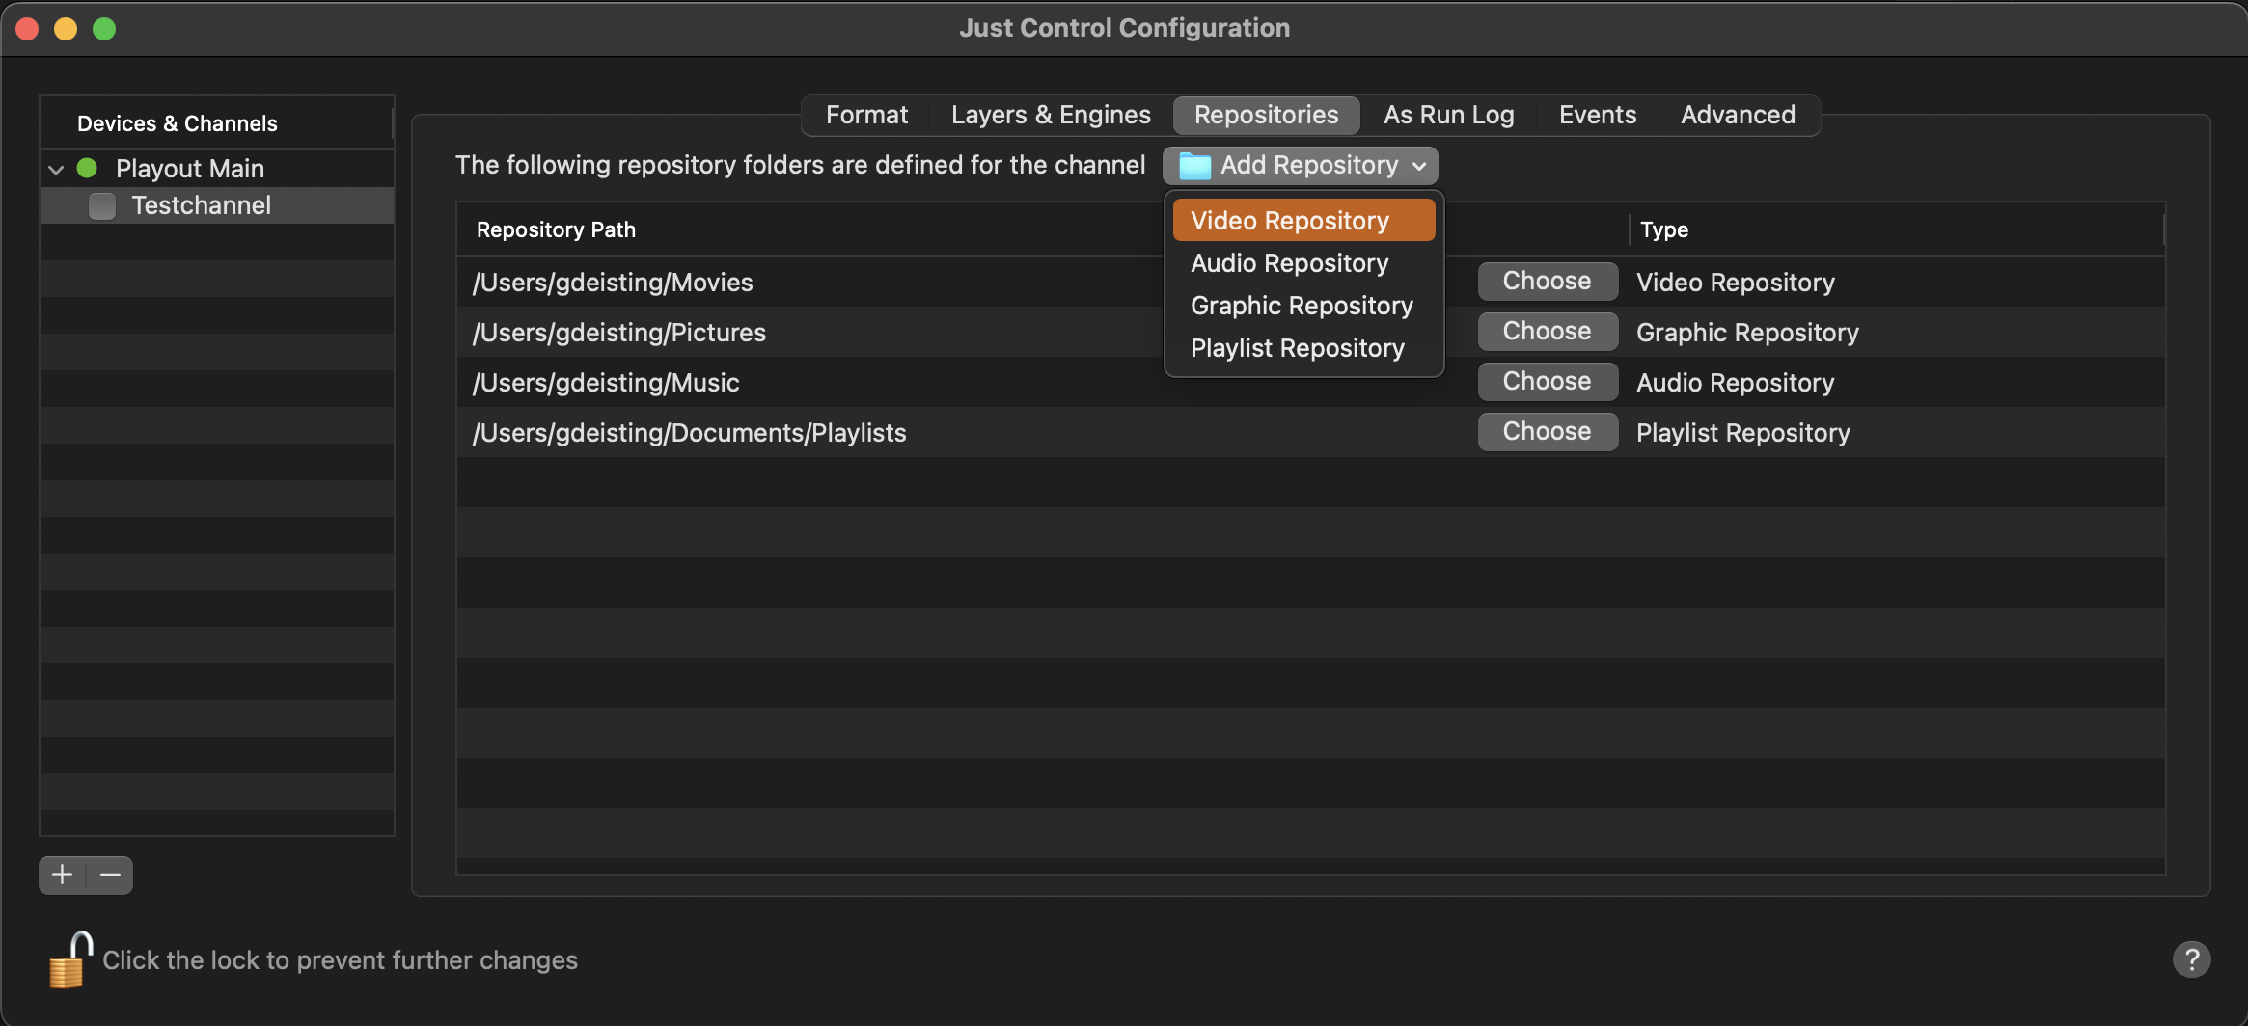Image resolution: width=2248 pixels, height=1026 pixels.
Task: Open the Events tab
Action: (1598, 115)
